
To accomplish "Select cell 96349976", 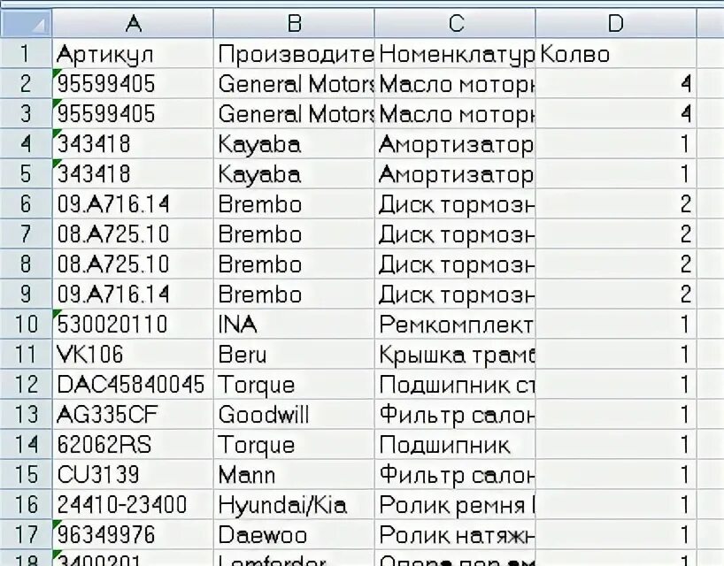I will click(x=133, y=534).
